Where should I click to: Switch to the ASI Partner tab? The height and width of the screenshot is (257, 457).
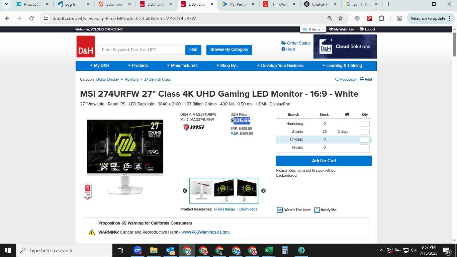pos(238,4)
